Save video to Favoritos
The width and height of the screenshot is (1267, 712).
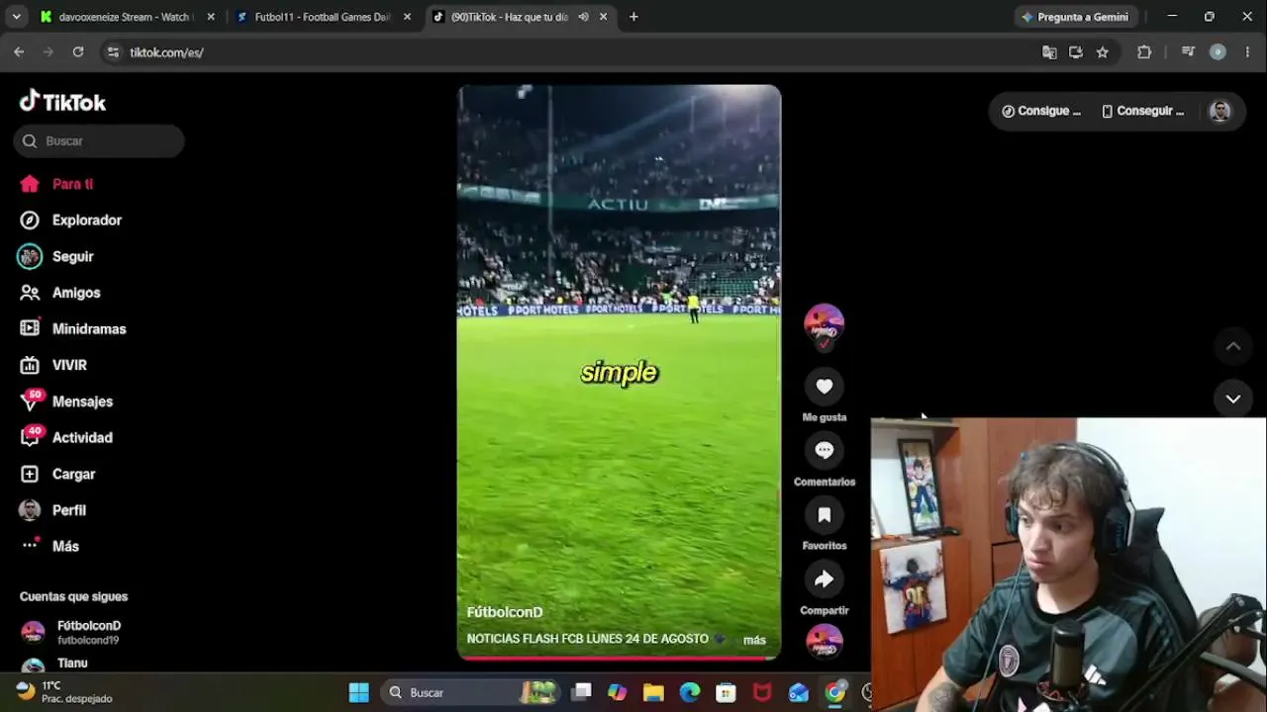pos(824,515)
